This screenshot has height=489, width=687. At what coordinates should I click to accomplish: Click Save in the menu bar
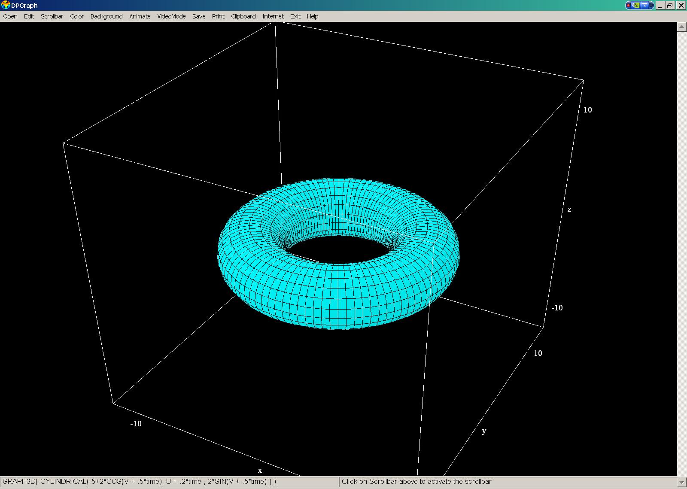point(199,16)
